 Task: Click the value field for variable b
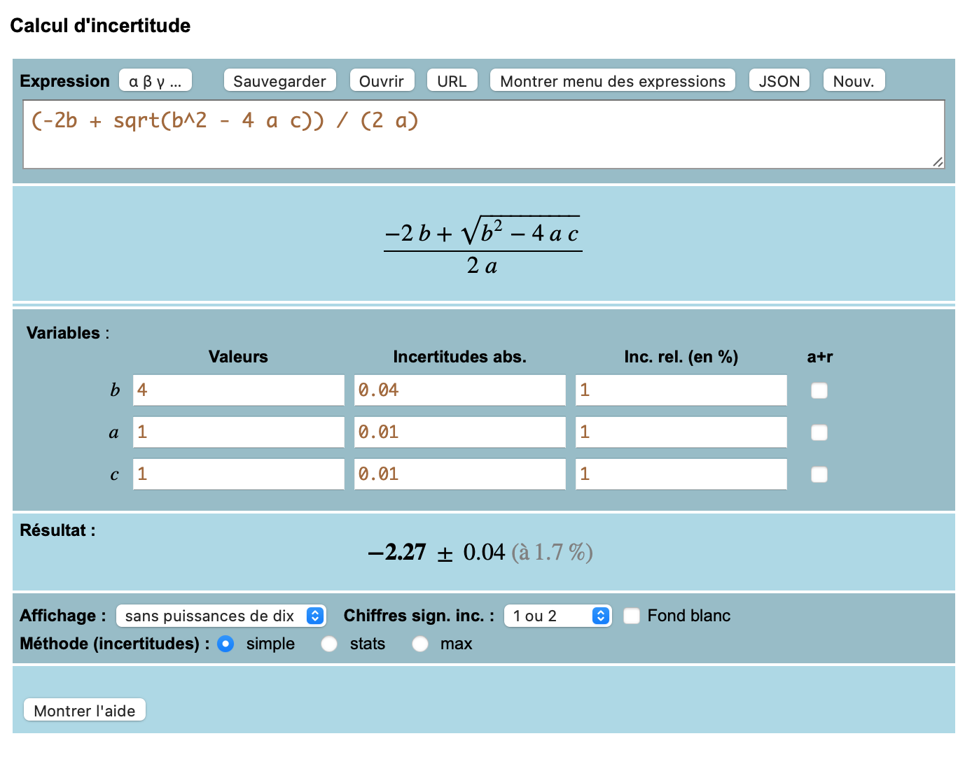pos(238,390)
